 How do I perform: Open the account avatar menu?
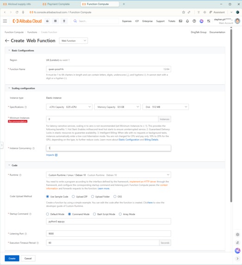tap(237, 21)
